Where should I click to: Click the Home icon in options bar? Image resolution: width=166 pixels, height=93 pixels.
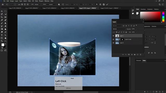click(x=3, y=5)
